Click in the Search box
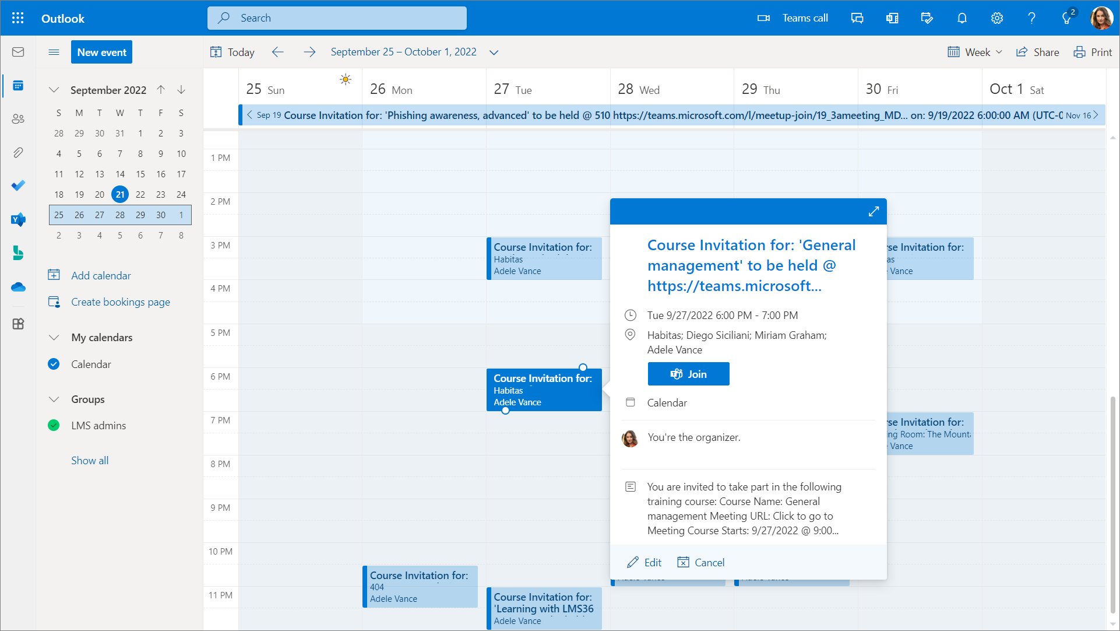This screenshot has width=1120, height=631. 337,18
